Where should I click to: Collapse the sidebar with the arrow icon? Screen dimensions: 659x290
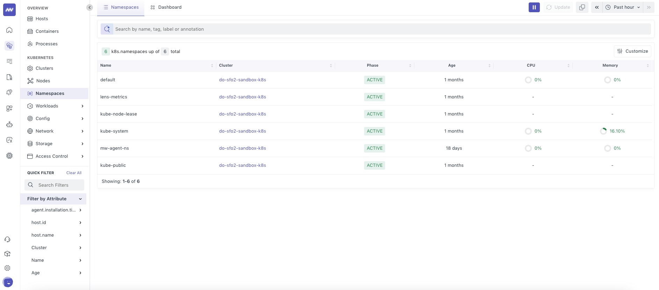pos(90,7)
